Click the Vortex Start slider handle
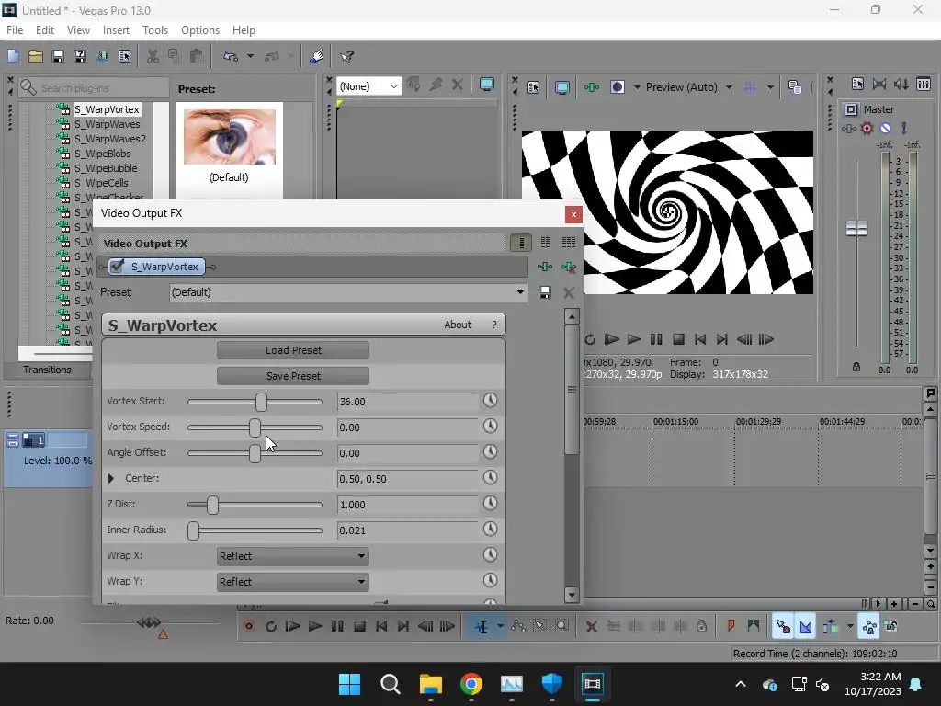941x706 pixels. point(261,402)
